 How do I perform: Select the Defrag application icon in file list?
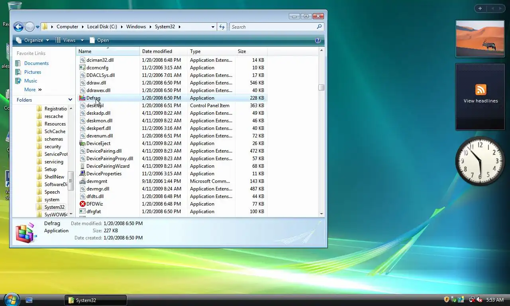(x=82, y=98)
